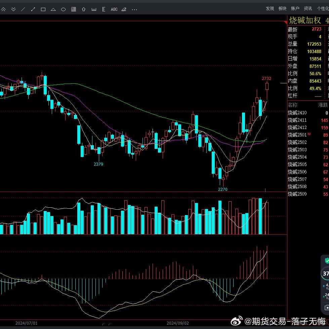Click the 现手 value 4
This screenshot has height=329, width=329.
pos(320,37)
